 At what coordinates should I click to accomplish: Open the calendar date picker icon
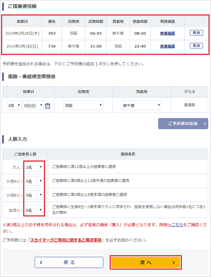point(48,106)
